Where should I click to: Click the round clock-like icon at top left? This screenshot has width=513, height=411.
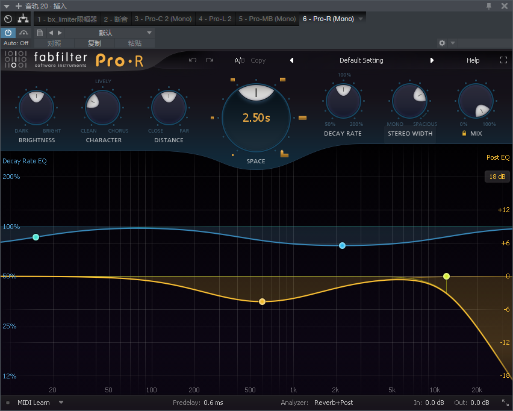pos(8,19)
